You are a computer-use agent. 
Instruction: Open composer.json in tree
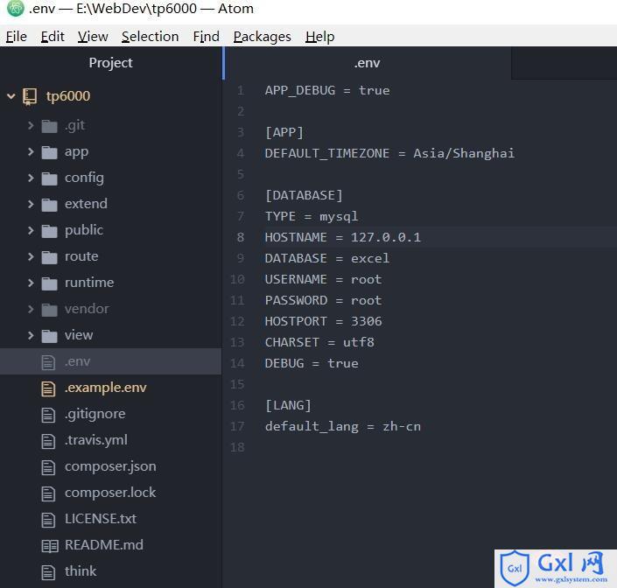[110, 466]
